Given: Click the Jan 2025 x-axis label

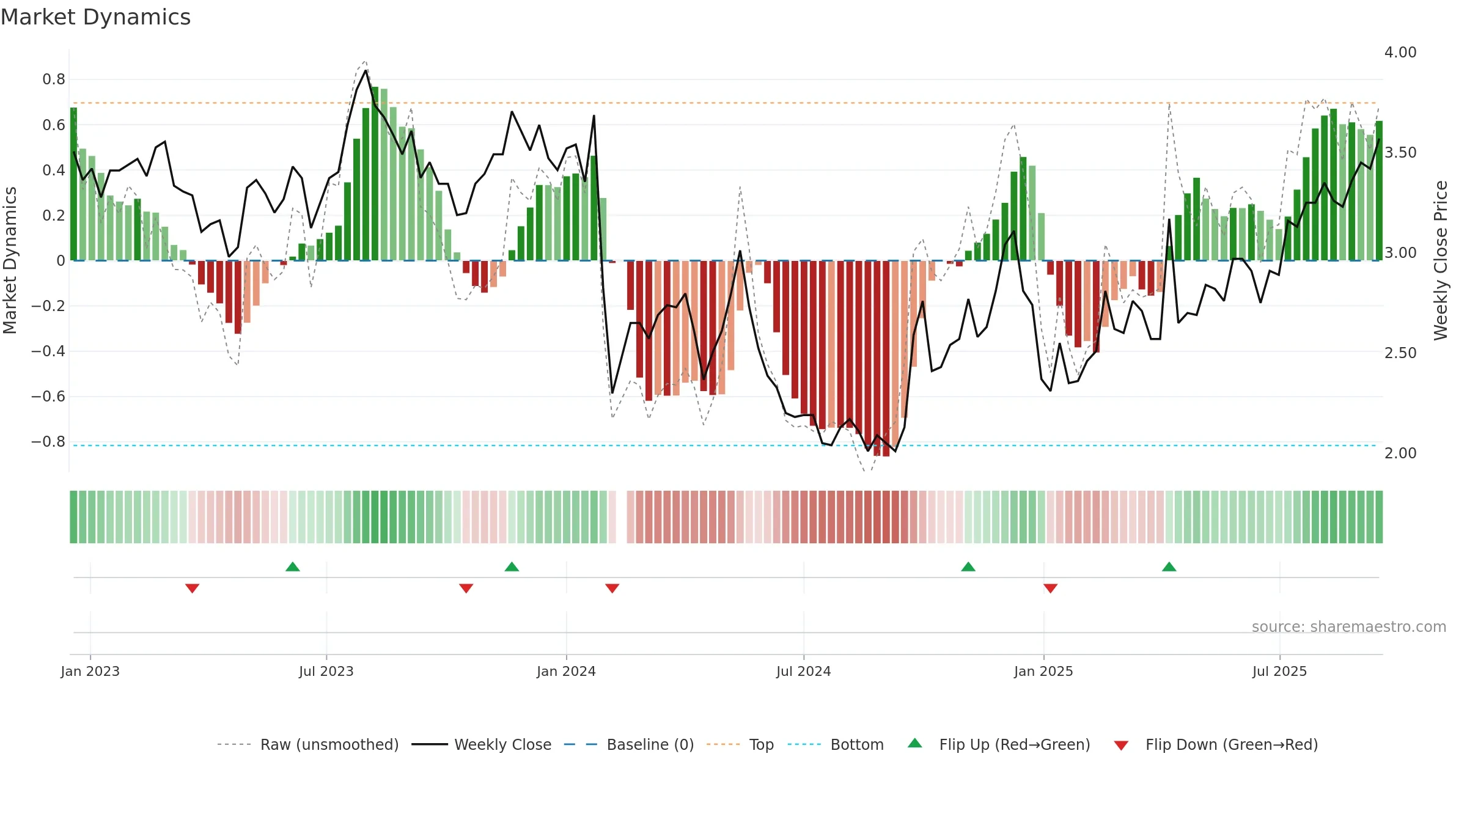Looking at the screenshot, I should click(1043, 671).
